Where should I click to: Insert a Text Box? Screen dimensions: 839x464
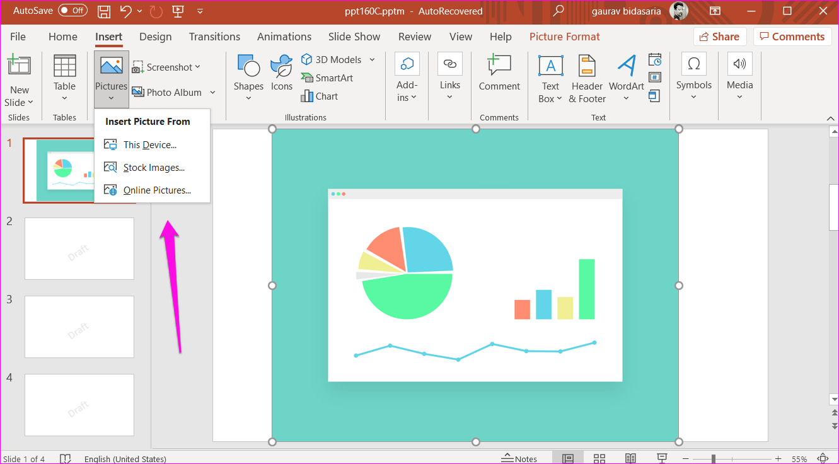pos(550,79)
